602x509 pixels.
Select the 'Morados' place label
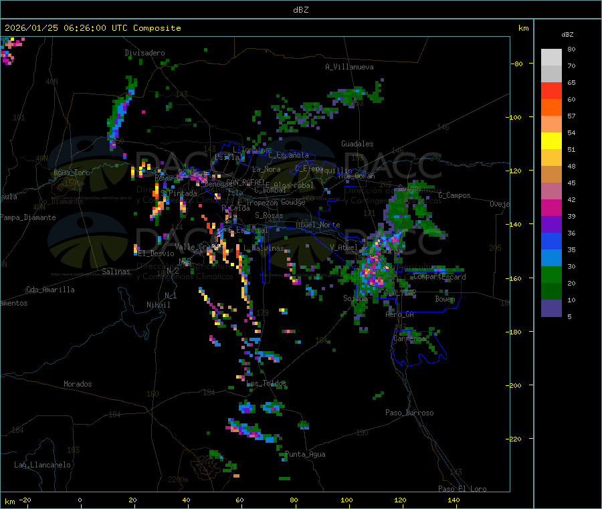point(78,384)
